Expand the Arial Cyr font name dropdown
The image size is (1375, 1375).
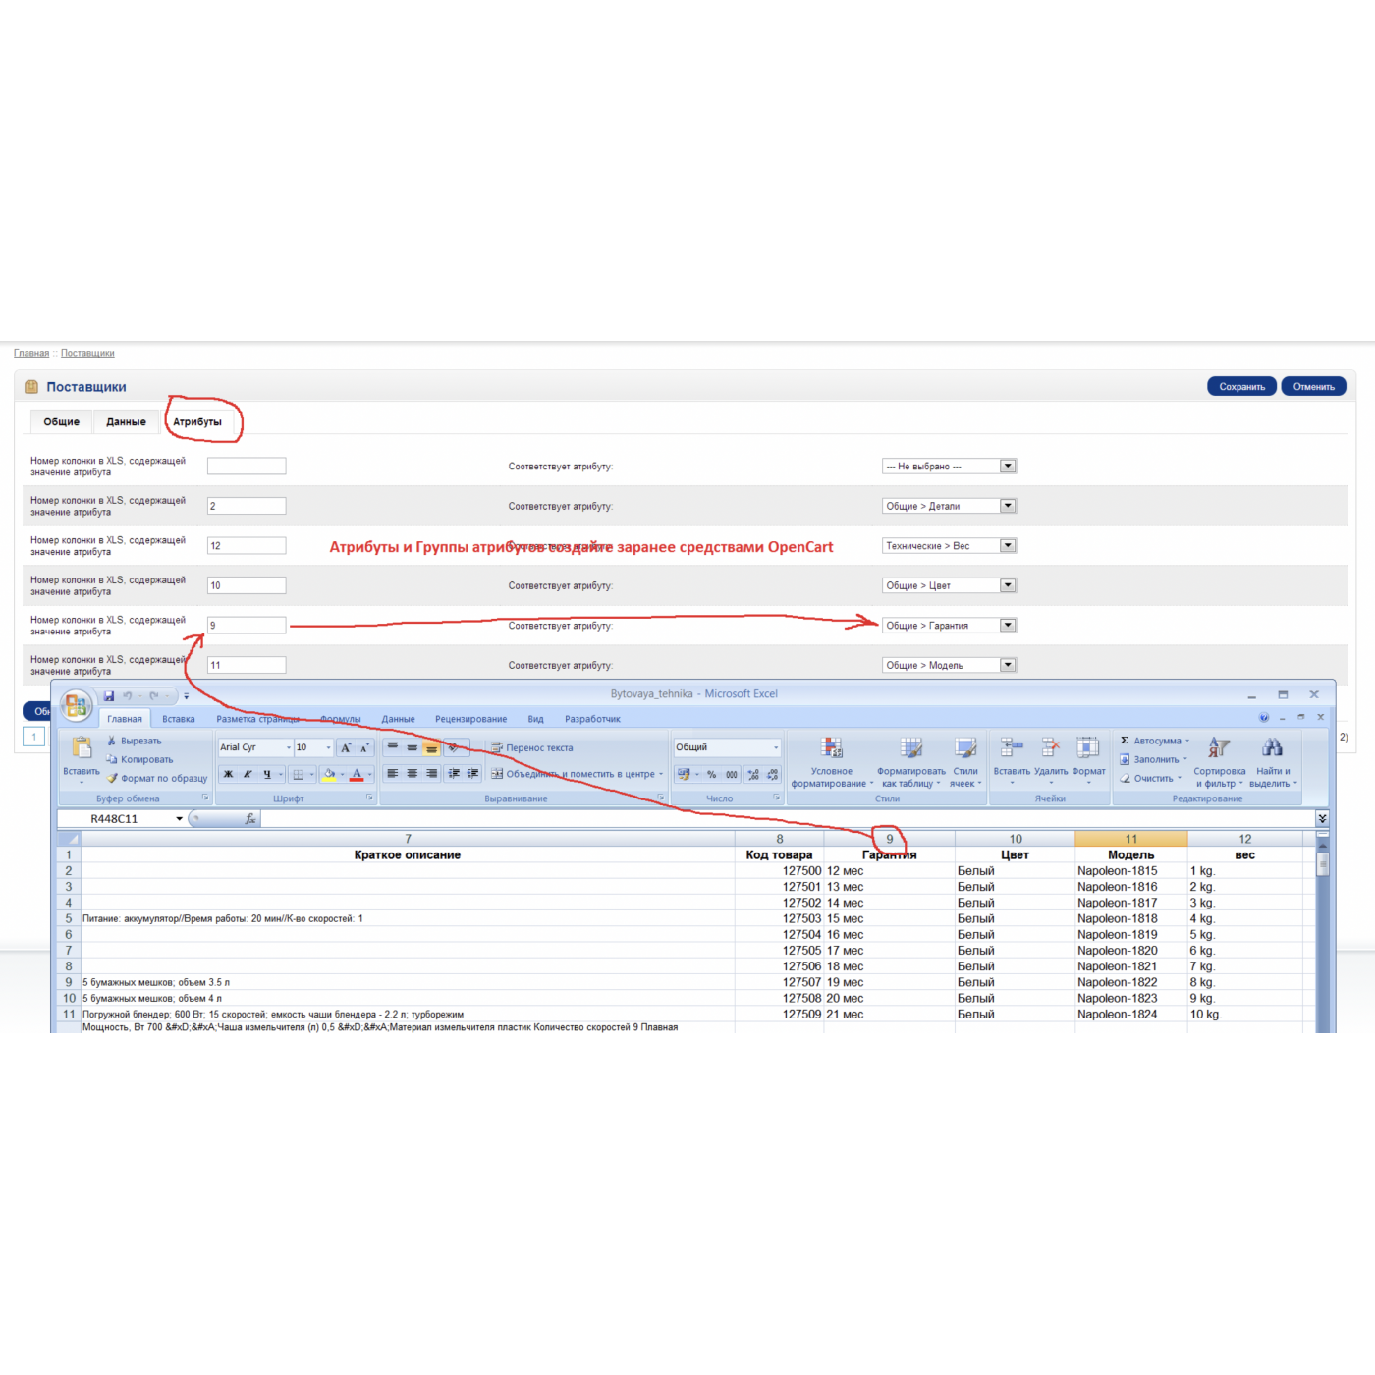click(x=288, y=747)
